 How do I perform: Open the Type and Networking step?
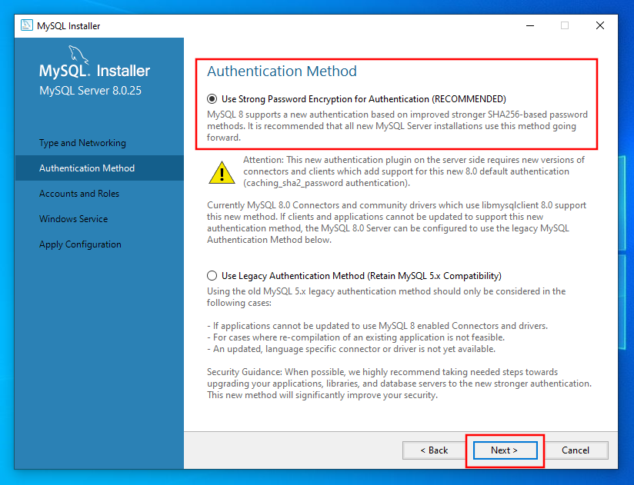point(82,143)
